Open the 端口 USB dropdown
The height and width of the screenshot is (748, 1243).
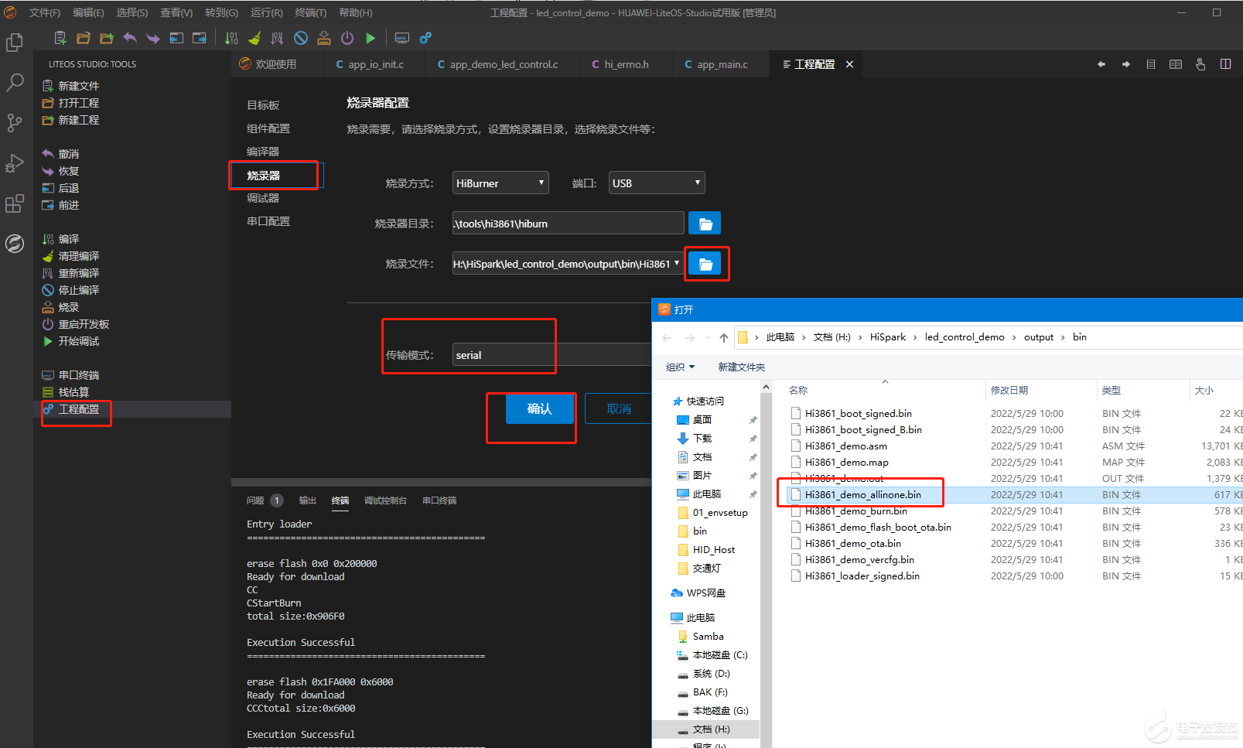657,183
